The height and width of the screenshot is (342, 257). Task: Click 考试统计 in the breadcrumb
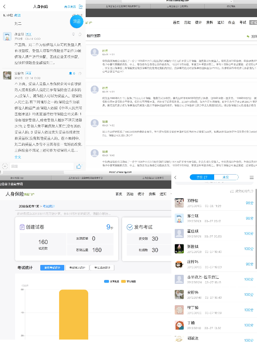(x=48, y=206)
